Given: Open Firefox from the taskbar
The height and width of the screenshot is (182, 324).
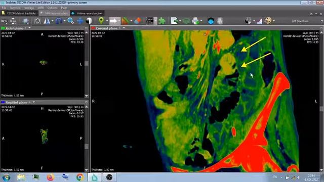Looking at the screenshot, I should (x=50, y=177).
